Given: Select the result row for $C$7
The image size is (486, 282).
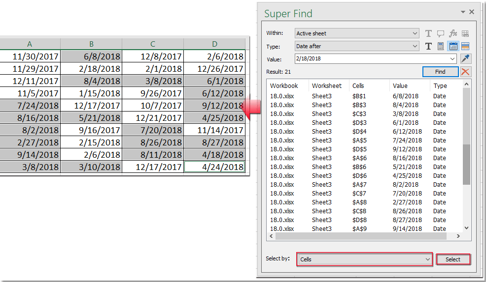Looking at the screenshot, I should coord(365,194).
